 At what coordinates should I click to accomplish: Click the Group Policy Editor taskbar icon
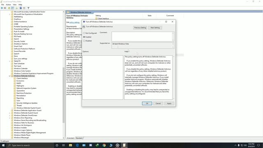124,145
